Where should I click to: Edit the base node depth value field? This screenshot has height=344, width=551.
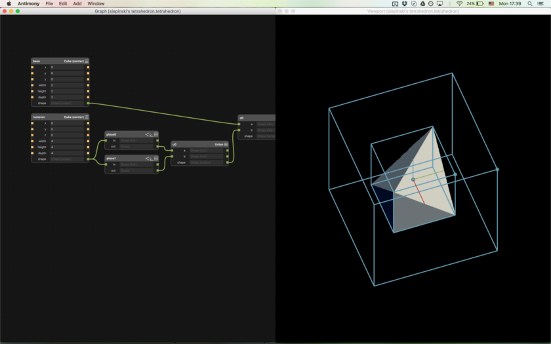pyautogui.click(x=67, y=97)
